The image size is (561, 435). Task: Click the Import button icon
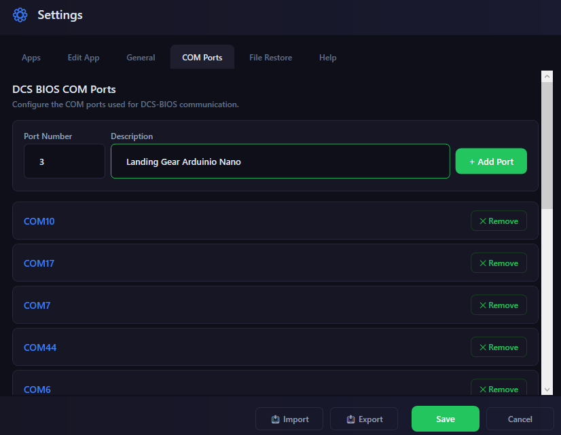[276, 419]
